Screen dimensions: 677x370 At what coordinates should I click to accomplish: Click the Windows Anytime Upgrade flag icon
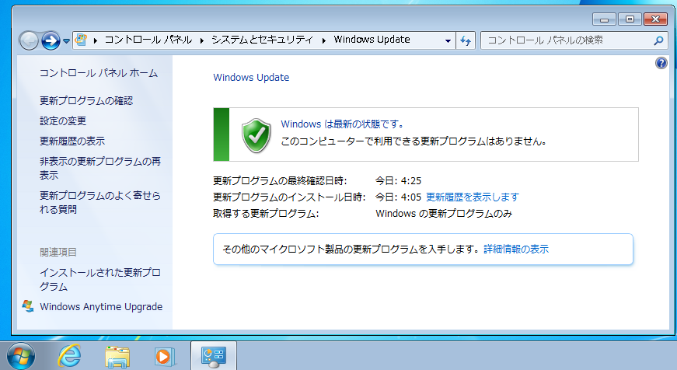[x=28, y=306]
